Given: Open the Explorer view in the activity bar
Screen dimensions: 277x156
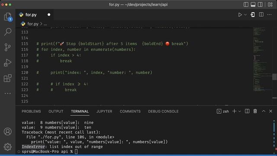Looking at the screenshot, I should (8, 16).
